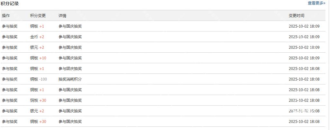Click the 铜板 -100 points entry

(x=39, y=79)
